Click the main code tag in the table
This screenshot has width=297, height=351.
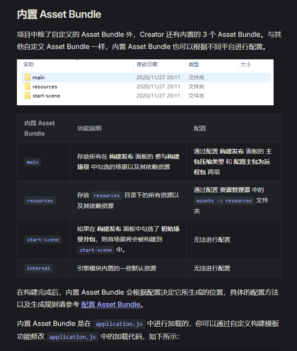[x=33, y=162]
